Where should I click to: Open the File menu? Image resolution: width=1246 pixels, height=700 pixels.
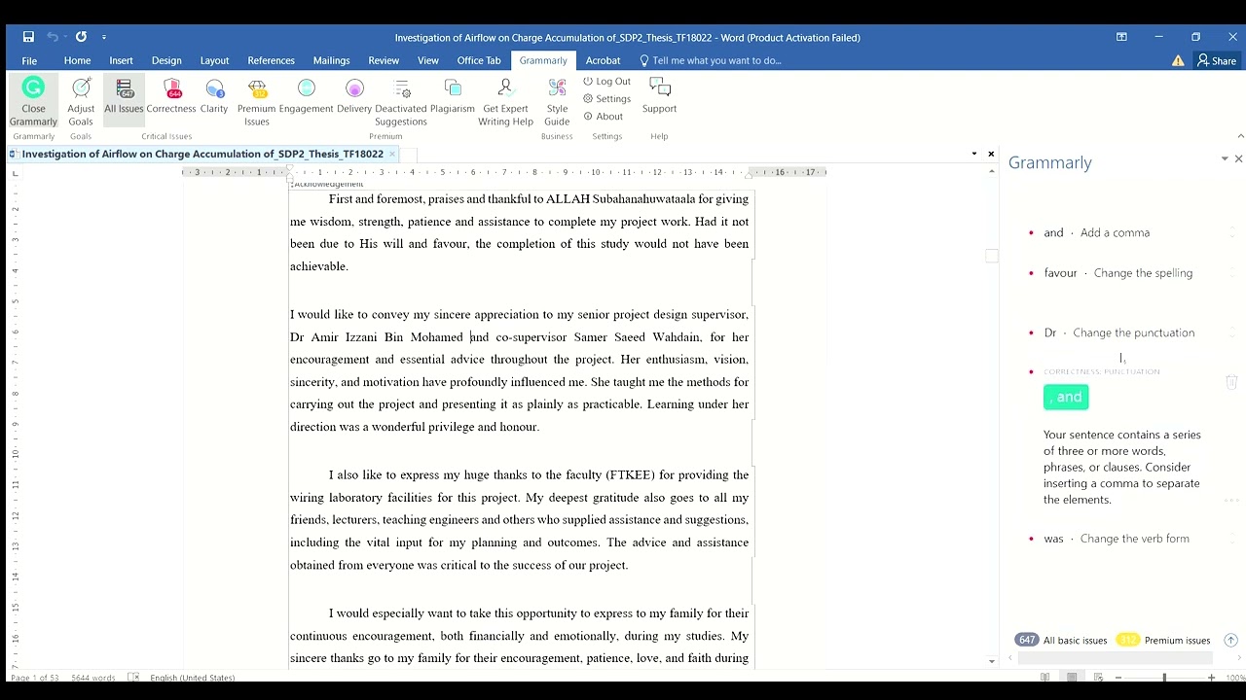[29, 60]
